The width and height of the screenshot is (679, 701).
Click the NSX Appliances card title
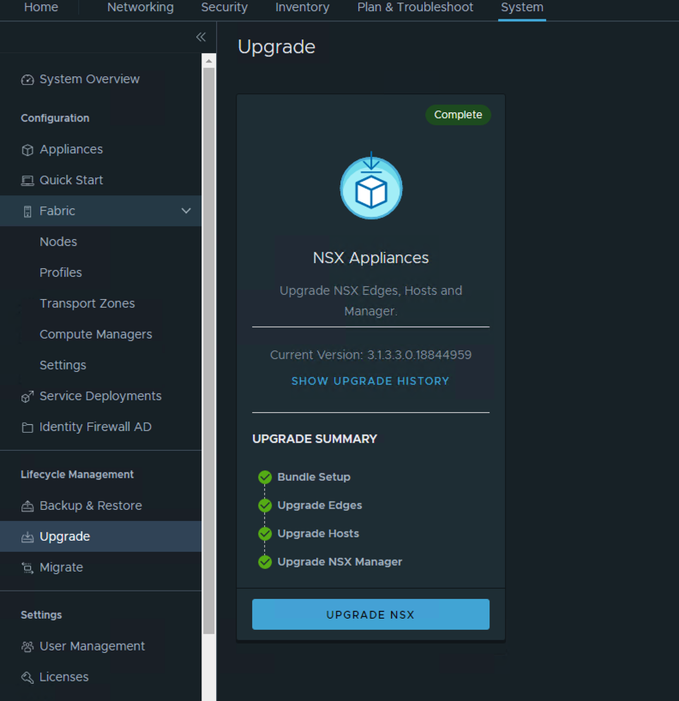click(371, 258)
